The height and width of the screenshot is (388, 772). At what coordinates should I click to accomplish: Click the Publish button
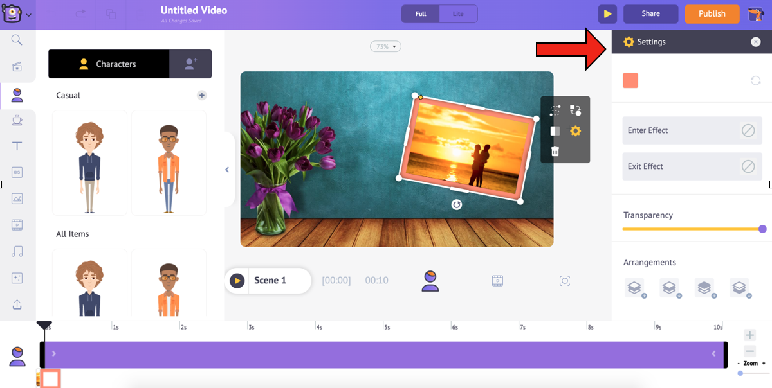pos(712,13)
